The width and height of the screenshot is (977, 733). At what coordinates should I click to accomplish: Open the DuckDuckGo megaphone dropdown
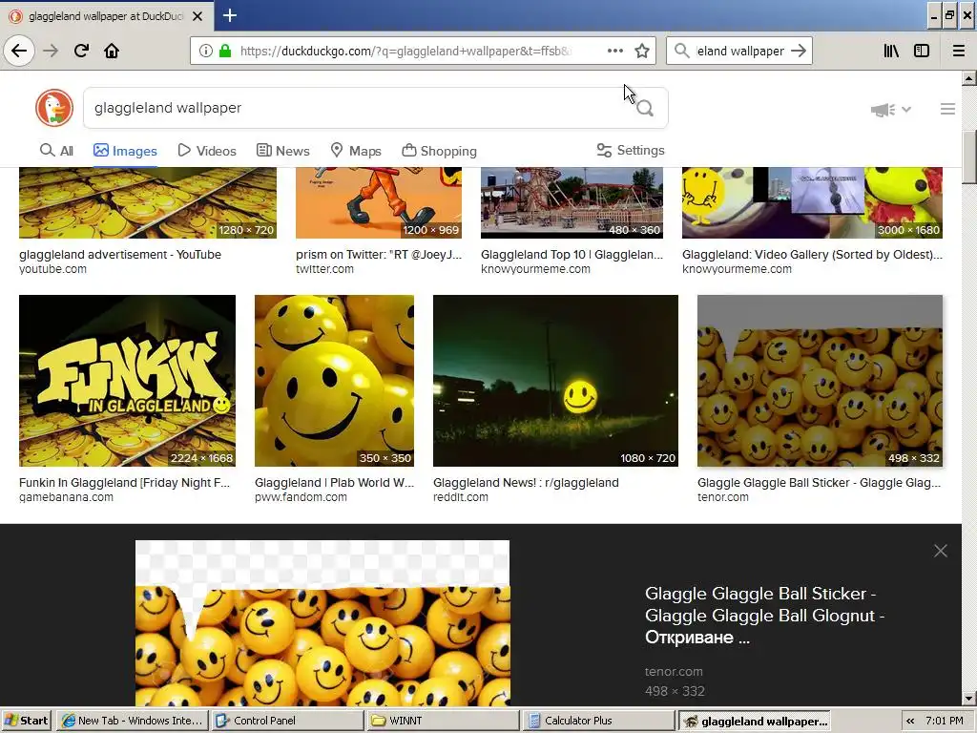890,110
